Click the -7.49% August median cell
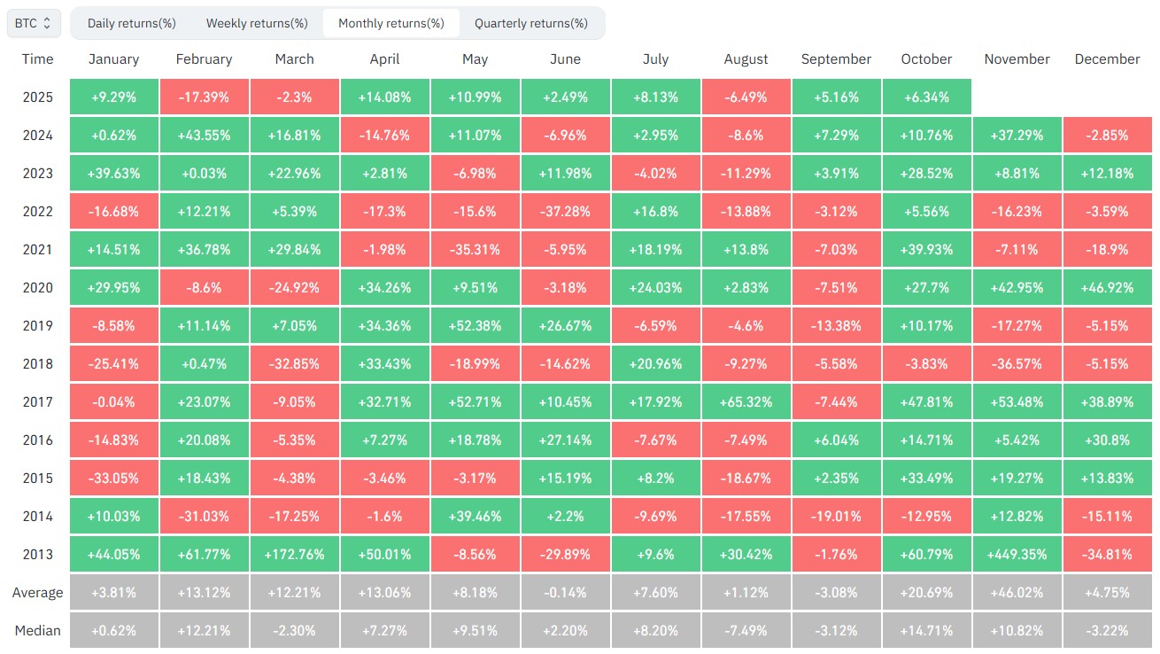The width and height of the screenshot is (1160, 654). [746, 631]
